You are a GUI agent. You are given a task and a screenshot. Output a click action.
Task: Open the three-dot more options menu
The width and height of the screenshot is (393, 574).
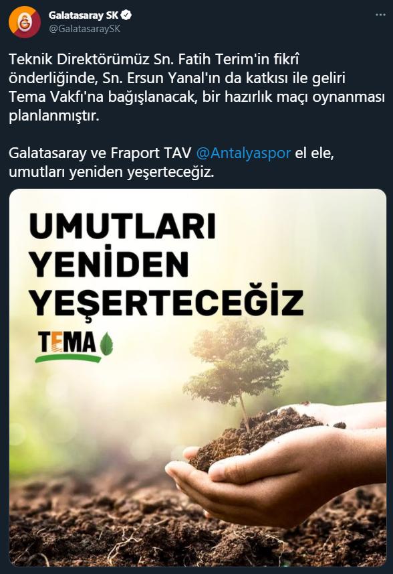point(380,15)
